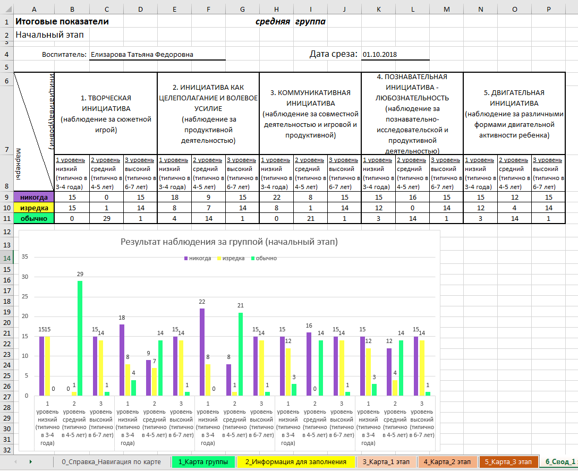Screen dimensions: 578x471
Task: Open the 4_Карта_2 этап sheet tab
Action: [447, 462]
